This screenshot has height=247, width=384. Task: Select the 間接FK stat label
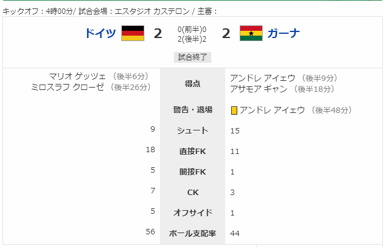193,172
